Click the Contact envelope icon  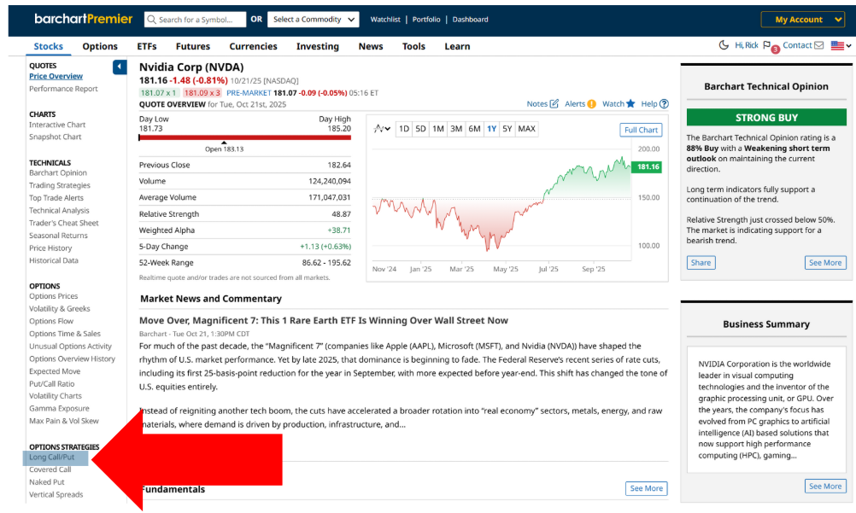pyautogui.click(x=819, y=45)
